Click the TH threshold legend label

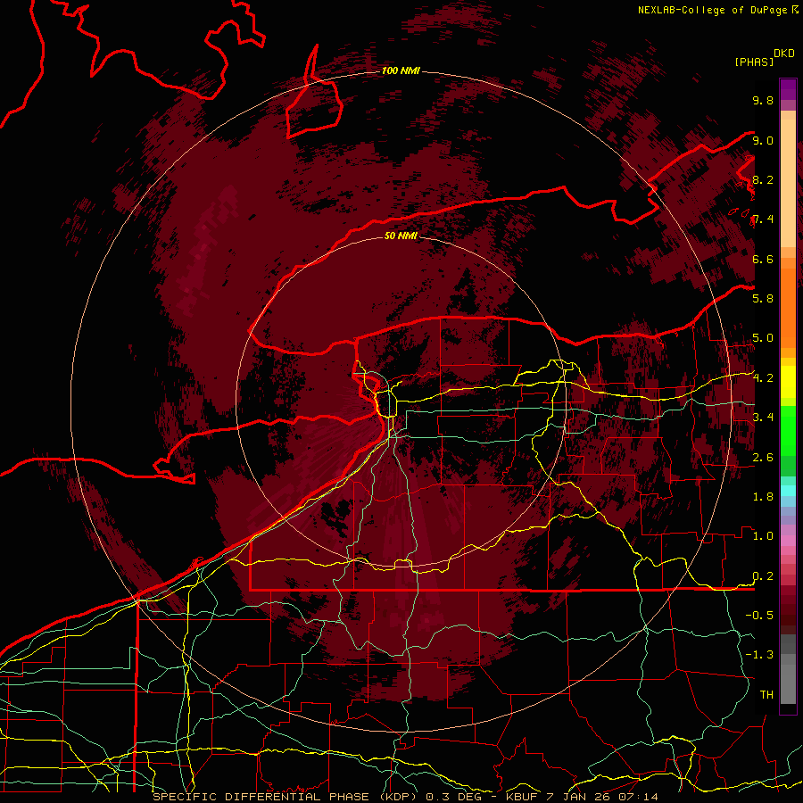click(766, 695)
